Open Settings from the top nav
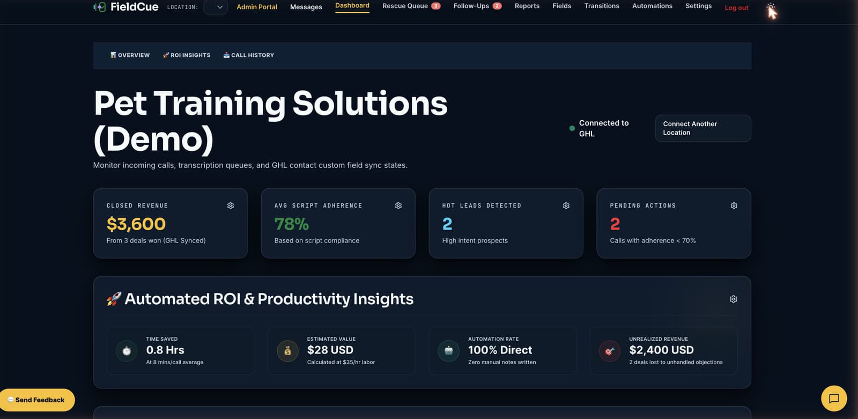This screenshot has height=419, width=858. (x=699, y=6)
